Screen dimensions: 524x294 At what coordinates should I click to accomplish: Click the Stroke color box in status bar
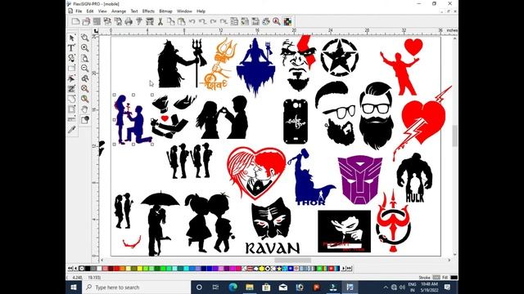tap(436, 278)
